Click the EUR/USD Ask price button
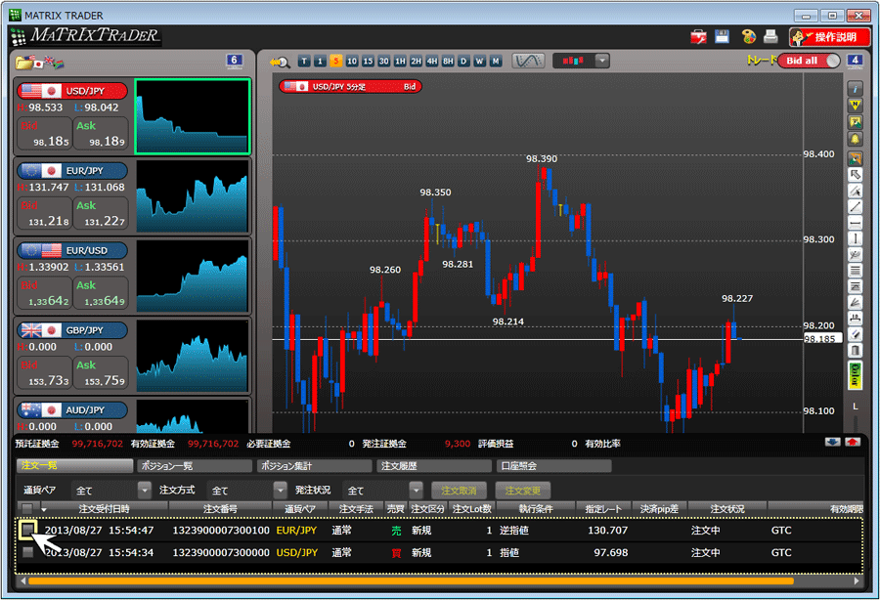This screenshot has width=880, height=600. coord(101,293)
